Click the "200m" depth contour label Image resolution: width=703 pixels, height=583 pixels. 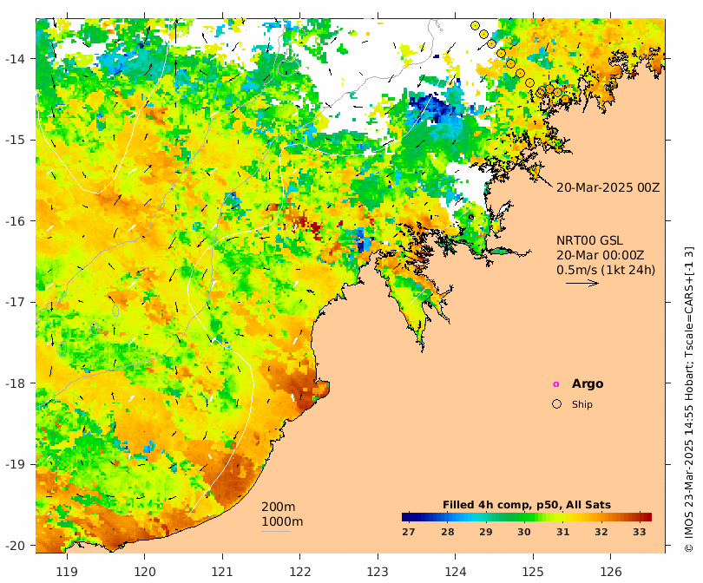[279, 507]
